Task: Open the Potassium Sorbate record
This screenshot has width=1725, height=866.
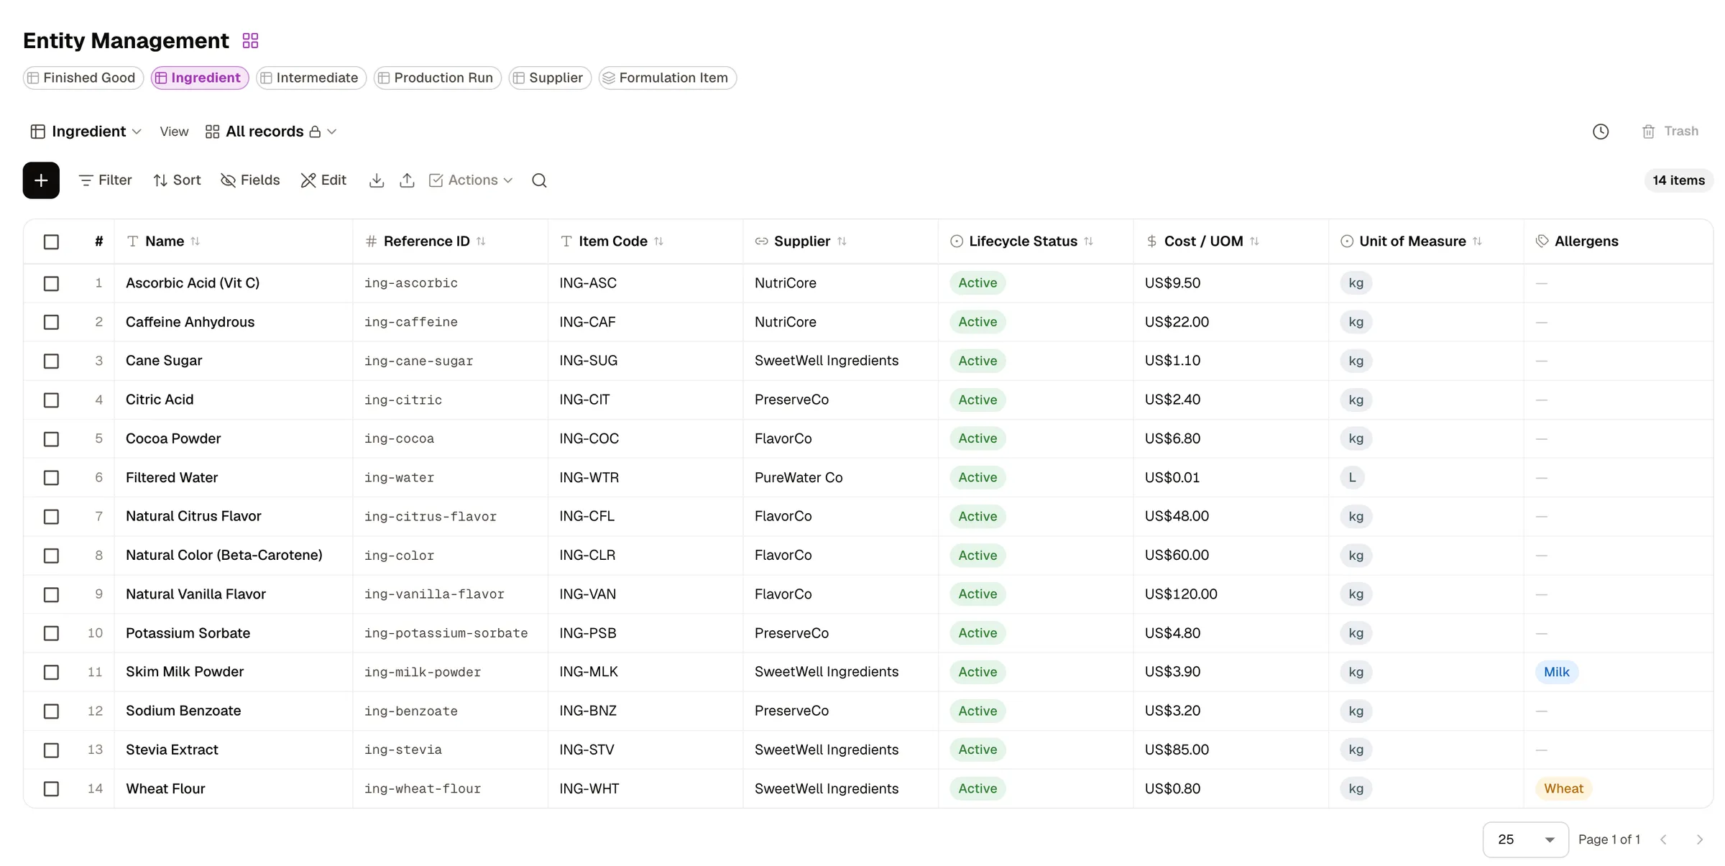Action: tap(188, 633)
